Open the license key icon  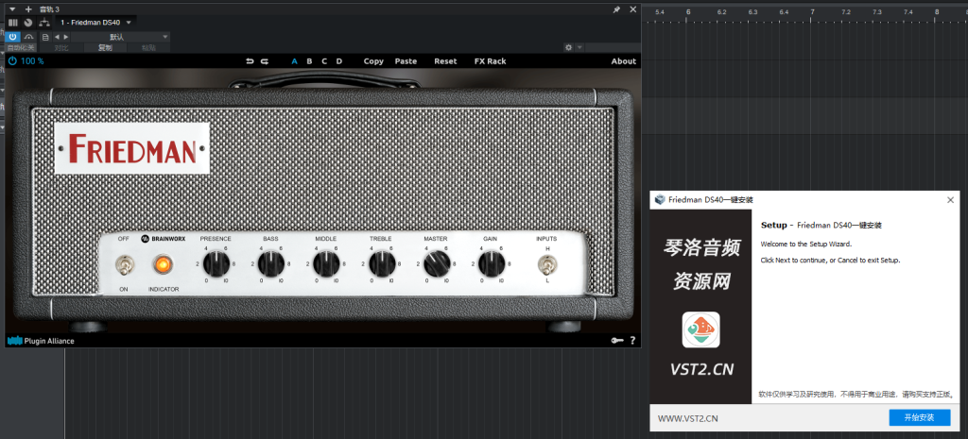[616, 341]
